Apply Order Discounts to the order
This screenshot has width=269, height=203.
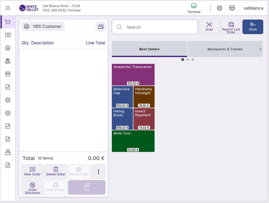[32, 187]
